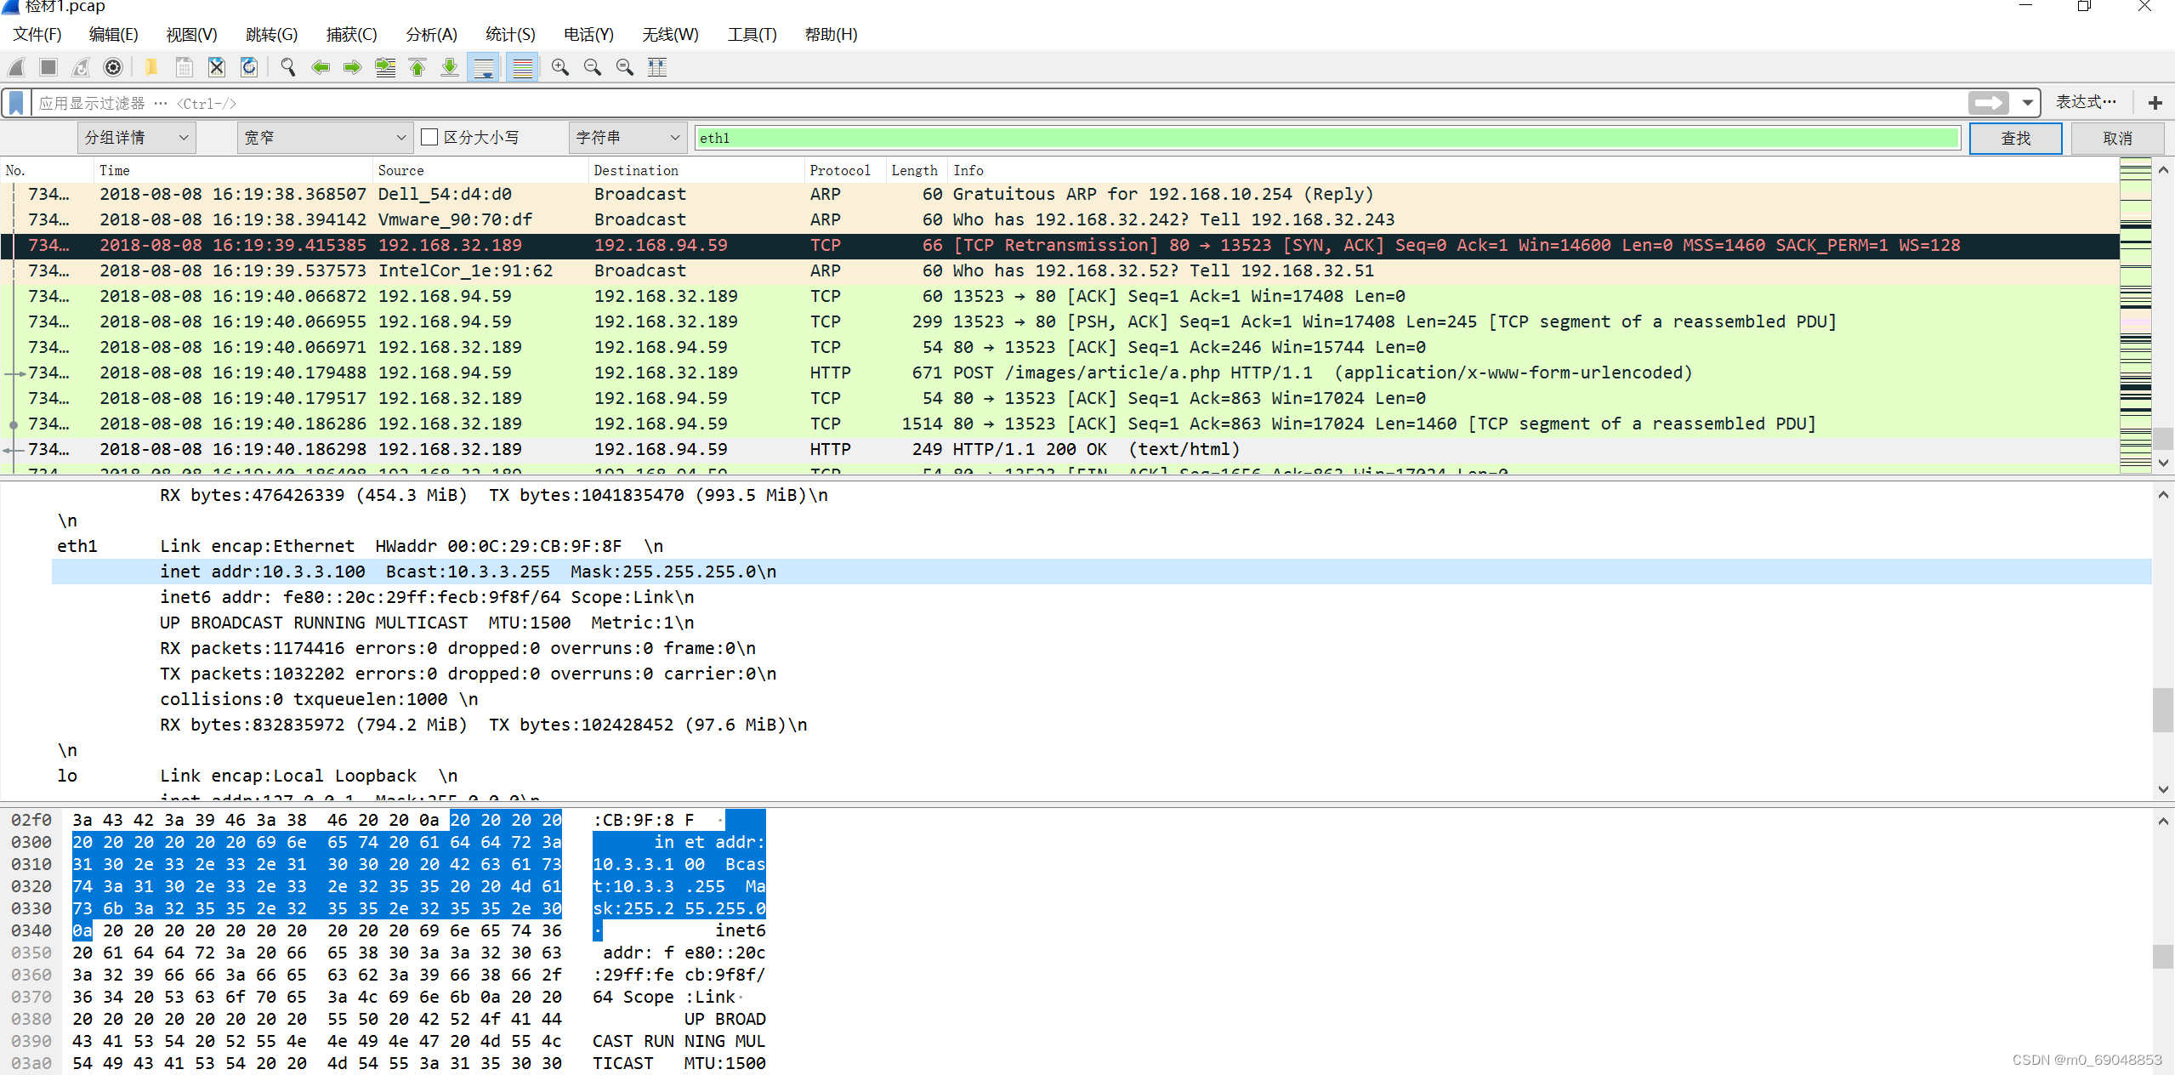Open the 帮助(H) menu
This screenshot has width=2175, height=1075.
831,35
